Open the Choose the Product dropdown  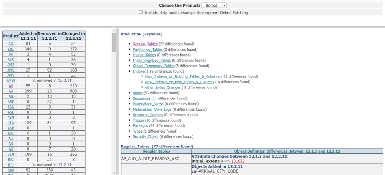(214, 6)
